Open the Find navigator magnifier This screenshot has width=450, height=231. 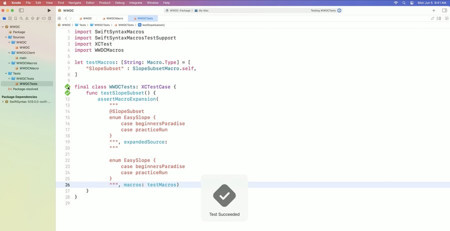(21, 18)
